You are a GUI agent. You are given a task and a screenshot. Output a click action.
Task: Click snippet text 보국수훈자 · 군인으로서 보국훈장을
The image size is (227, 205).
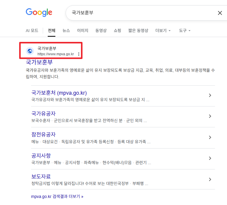(x=89, y=121)
